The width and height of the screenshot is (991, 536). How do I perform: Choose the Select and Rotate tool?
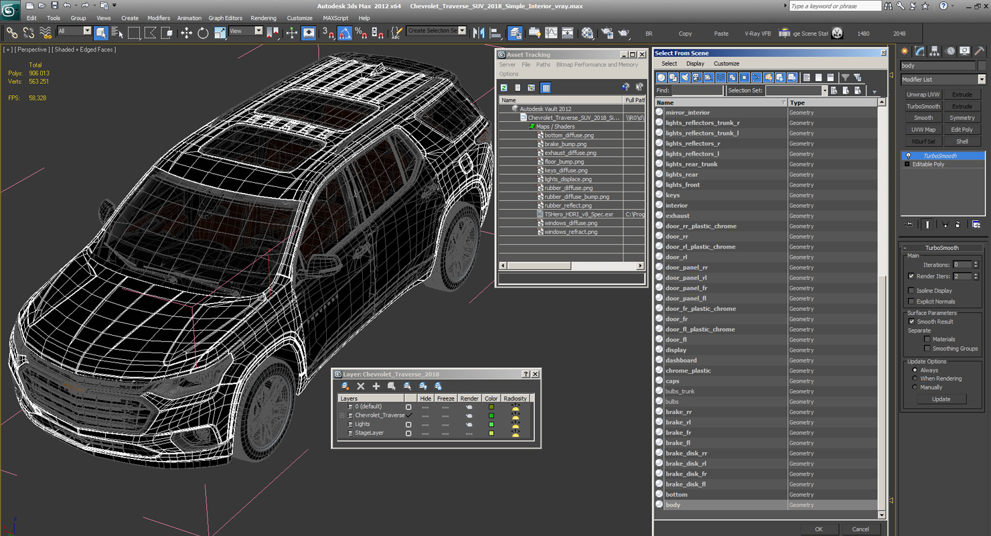(203, 32)
